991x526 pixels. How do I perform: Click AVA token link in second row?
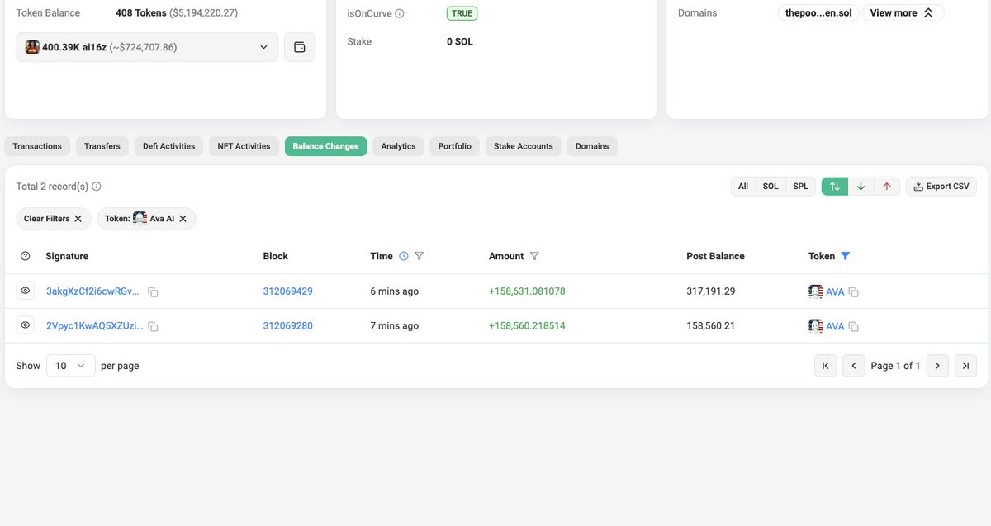tap(835, 326)
